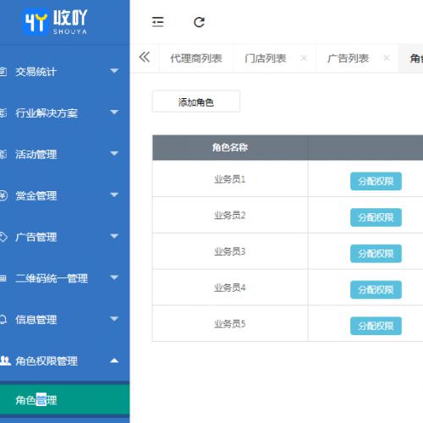Switch to the 门店列表 tab
This screenshot has width=423, height=423.
click(x=266, y=58)
